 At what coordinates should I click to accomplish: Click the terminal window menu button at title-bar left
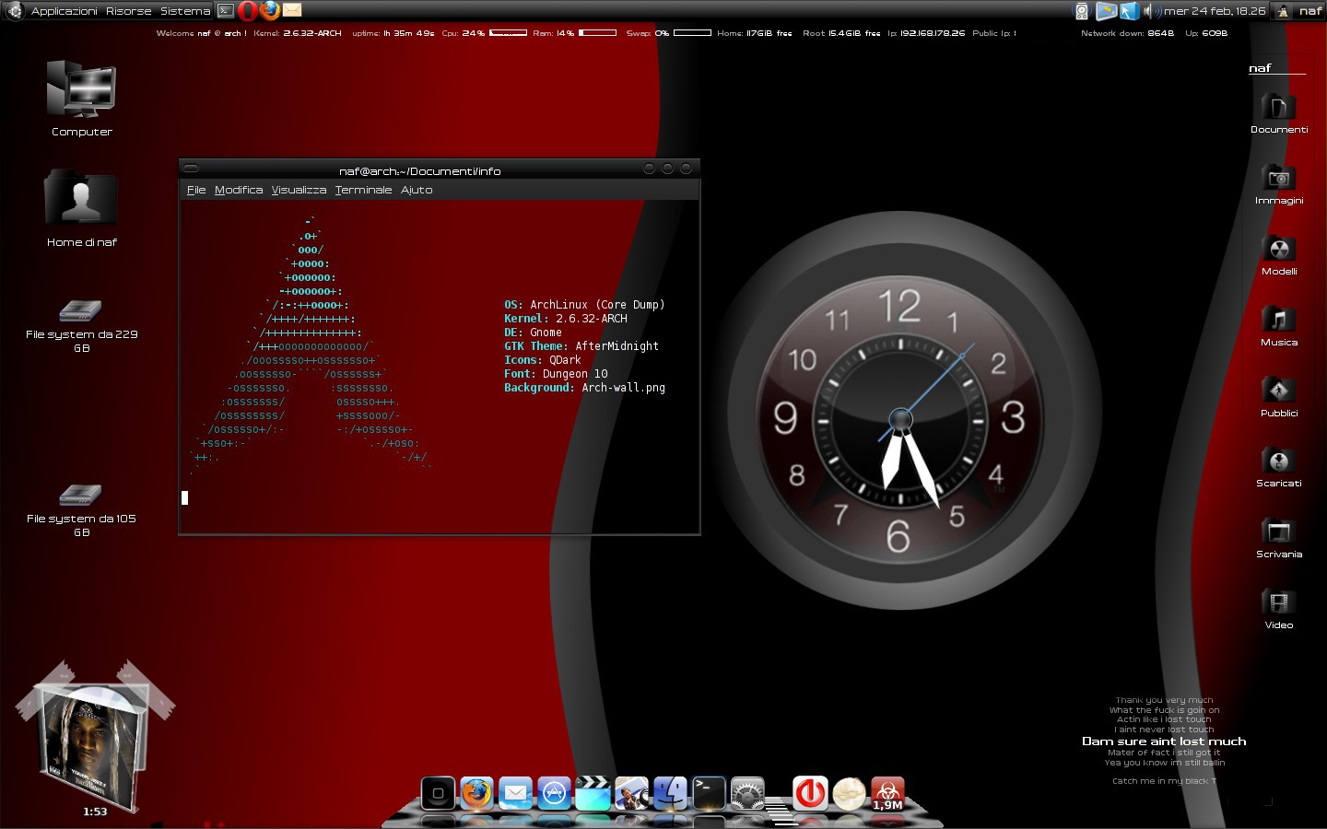coord(191,168)
